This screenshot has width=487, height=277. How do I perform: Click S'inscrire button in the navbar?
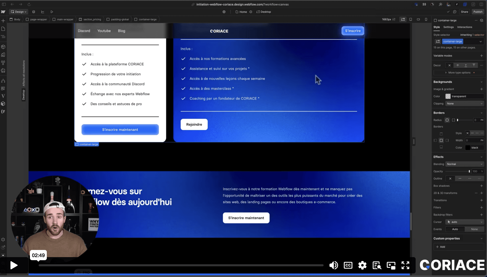tap(353, 31)
